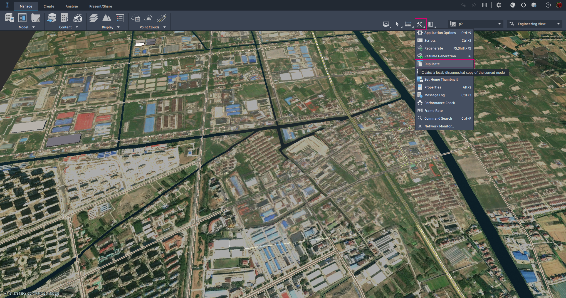Expand the Model group dropdown
The width and height of the screenshot is (566, 298).
click(x=34, y=27)
